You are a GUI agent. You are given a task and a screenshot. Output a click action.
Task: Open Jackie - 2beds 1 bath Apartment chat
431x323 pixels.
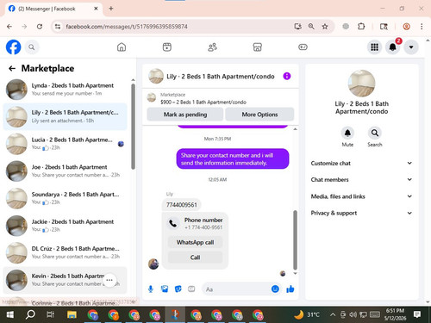[x=65, y=226]
